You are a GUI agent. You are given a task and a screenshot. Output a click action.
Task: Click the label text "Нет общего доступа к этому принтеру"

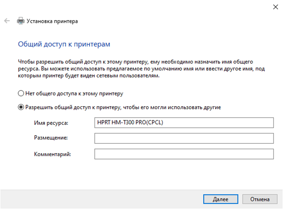point(74,93)
